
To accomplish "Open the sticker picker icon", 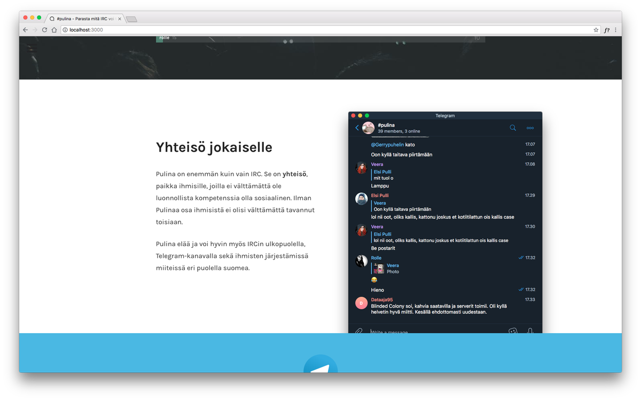I will coord(513,331).
